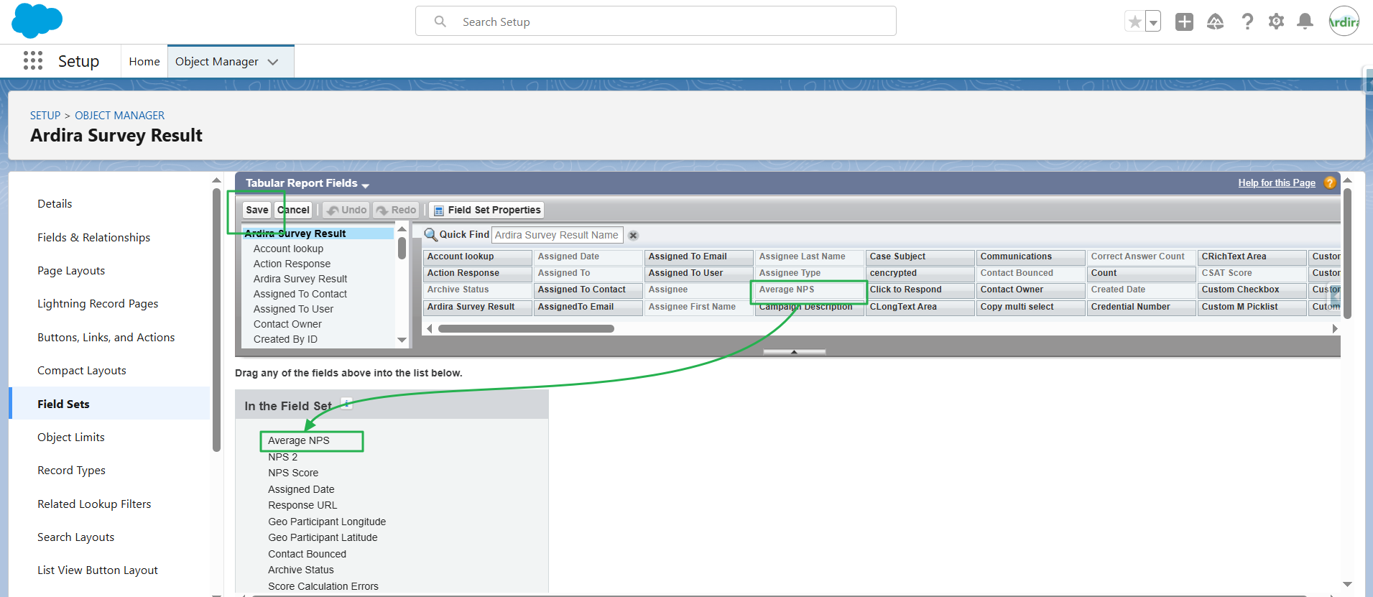Expand the Object Manager tab chevron
Screen dimensions: 1373x597
[273, 62]
